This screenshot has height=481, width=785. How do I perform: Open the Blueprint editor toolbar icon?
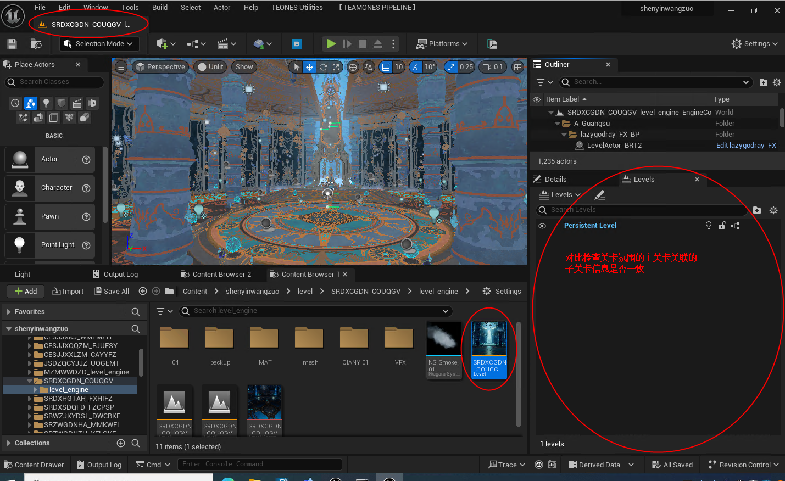click(296, 44)
